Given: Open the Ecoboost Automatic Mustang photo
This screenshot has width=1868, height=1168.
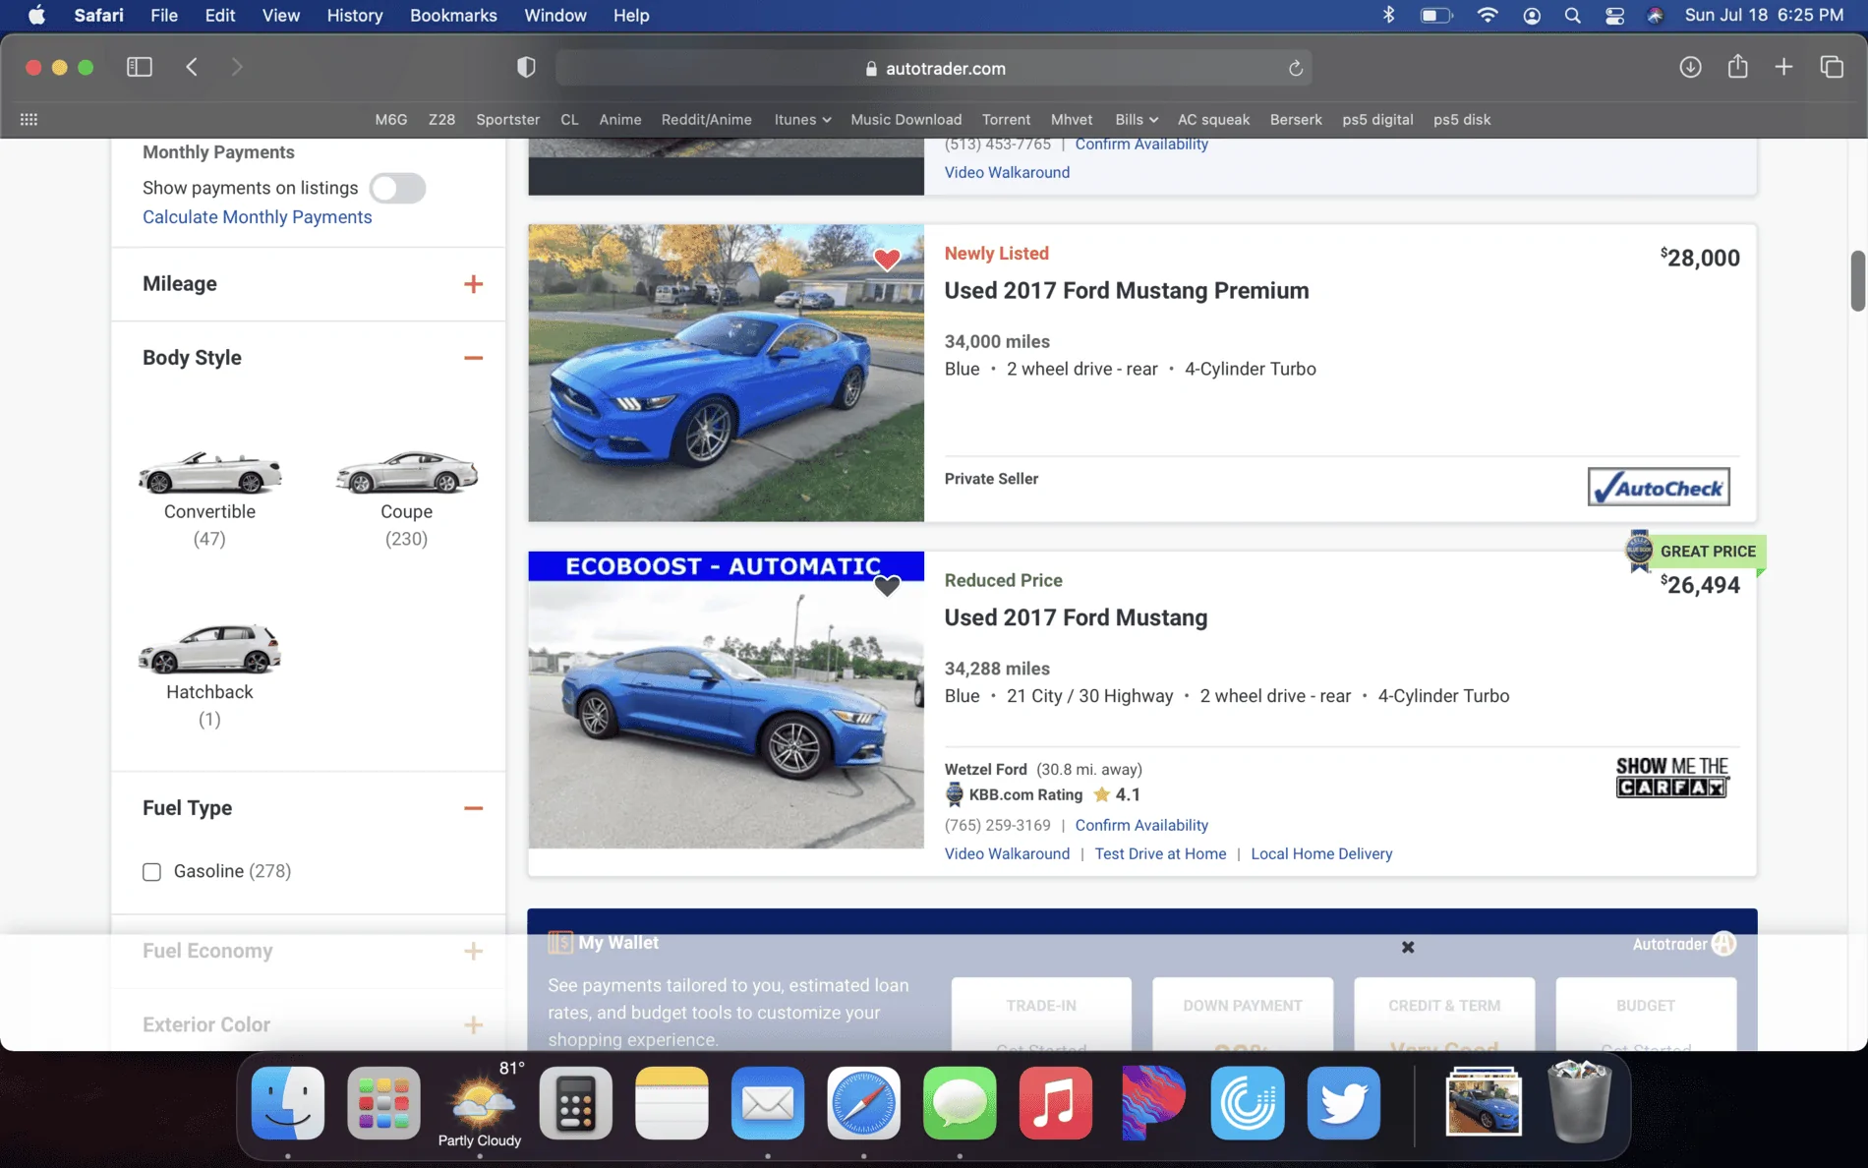Looking at the screenshot, I should 726,700.
